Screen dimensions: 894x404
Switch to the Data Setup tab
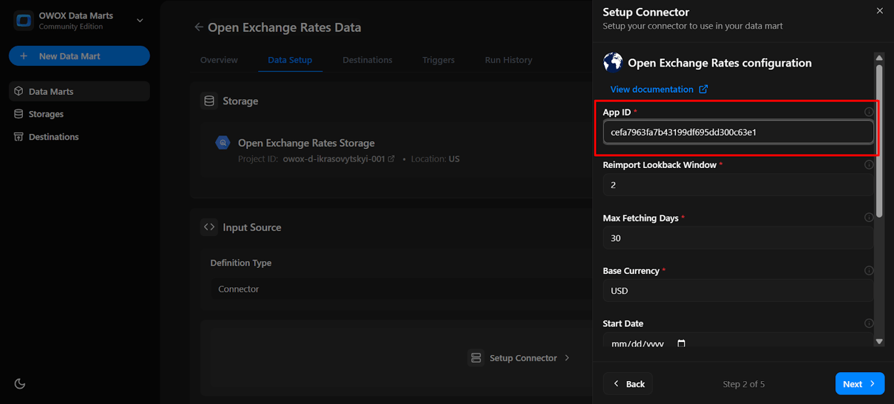290,59
